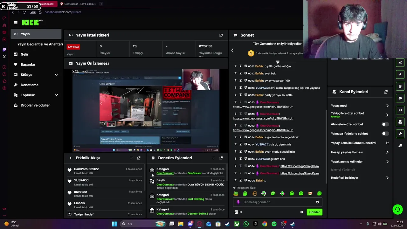407x229 pixels.
Task: Click the X icon in browser sidebar
Action: [4, 57]
